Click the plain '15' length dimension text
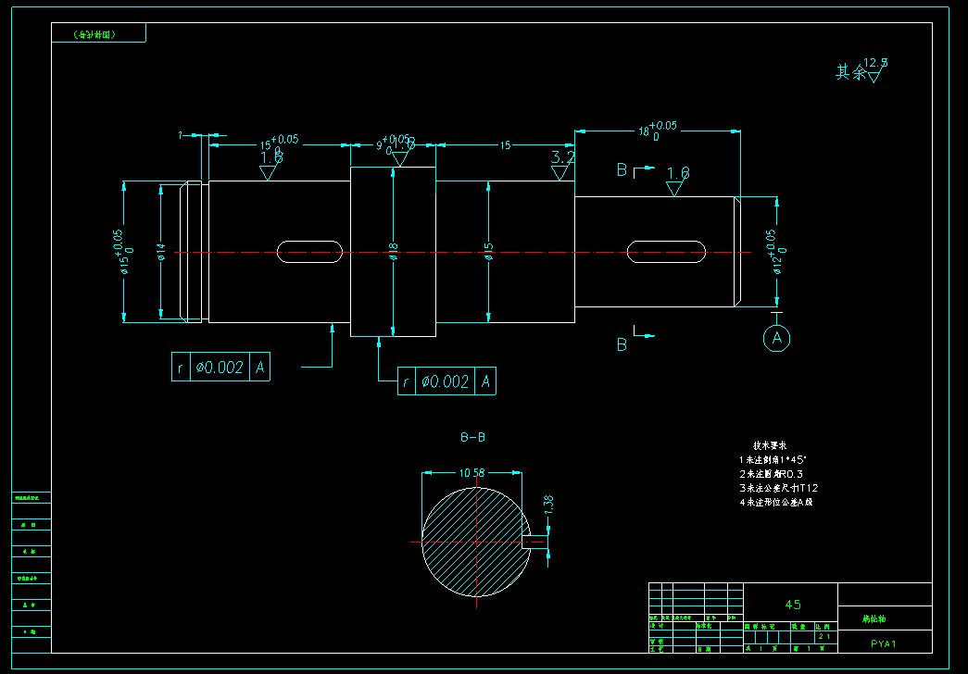The width and height of the screenshot is (968, 674). (505, 145)
